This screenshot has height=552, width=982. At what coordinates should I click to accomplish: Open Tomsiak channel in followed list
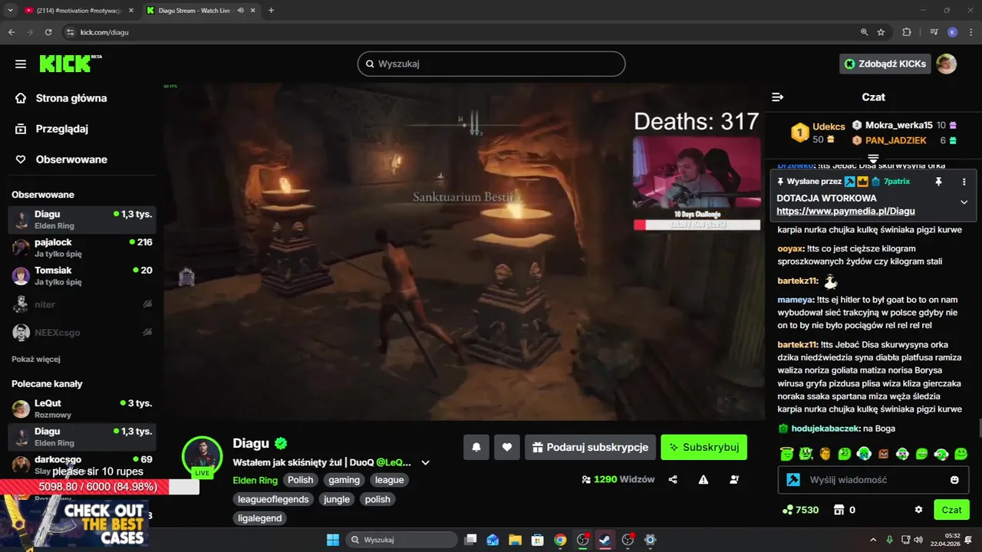click(x=82, y=276)
